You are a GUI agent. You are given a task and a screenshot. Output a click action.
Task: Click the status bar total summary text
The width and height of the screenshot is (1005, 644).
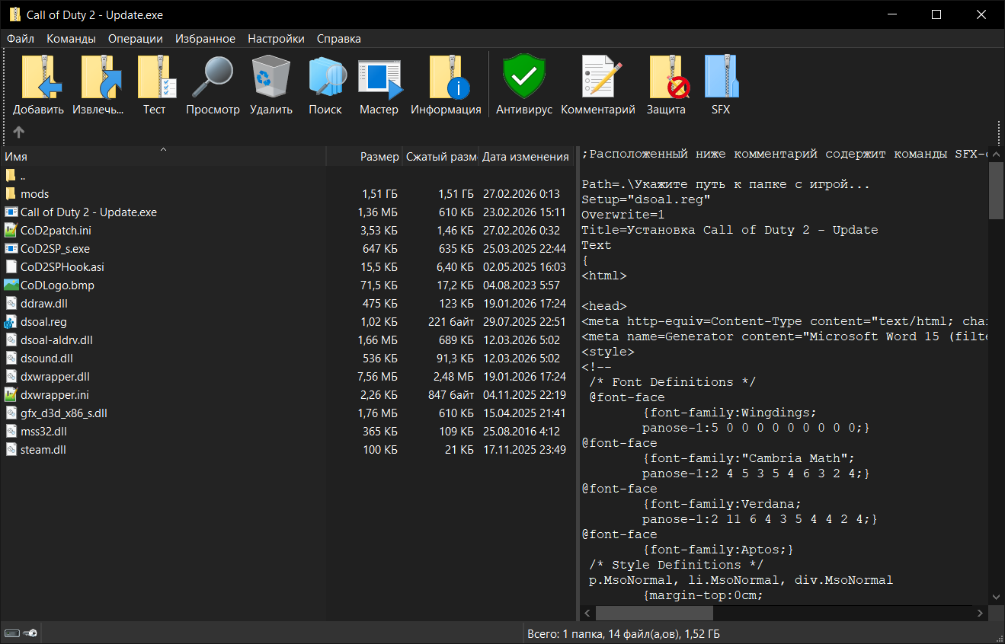pyautogui.click(x=623, y=633)
